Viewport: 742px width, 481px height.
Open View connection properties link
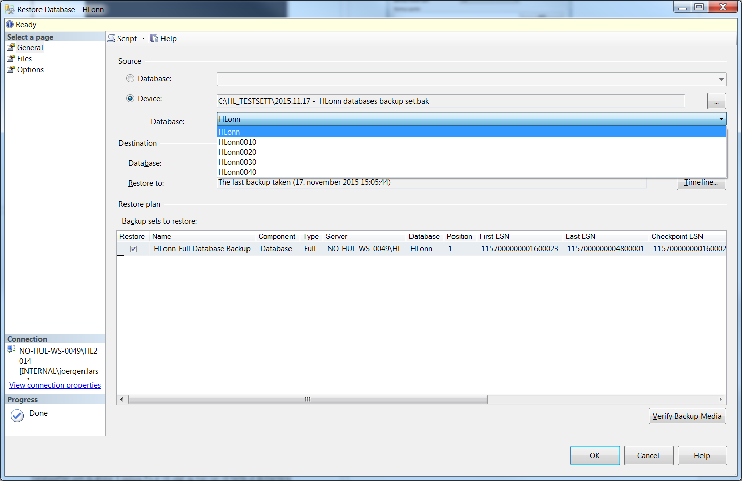click(55, 385)
